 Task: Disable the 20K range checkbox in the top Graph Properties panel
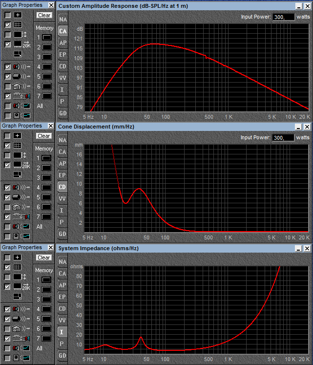click(8, 44)
